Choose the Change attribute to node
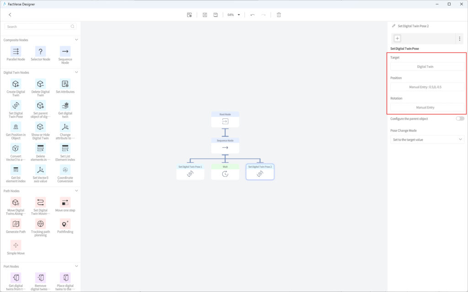The image size is (468, 292). click(65, 127)
